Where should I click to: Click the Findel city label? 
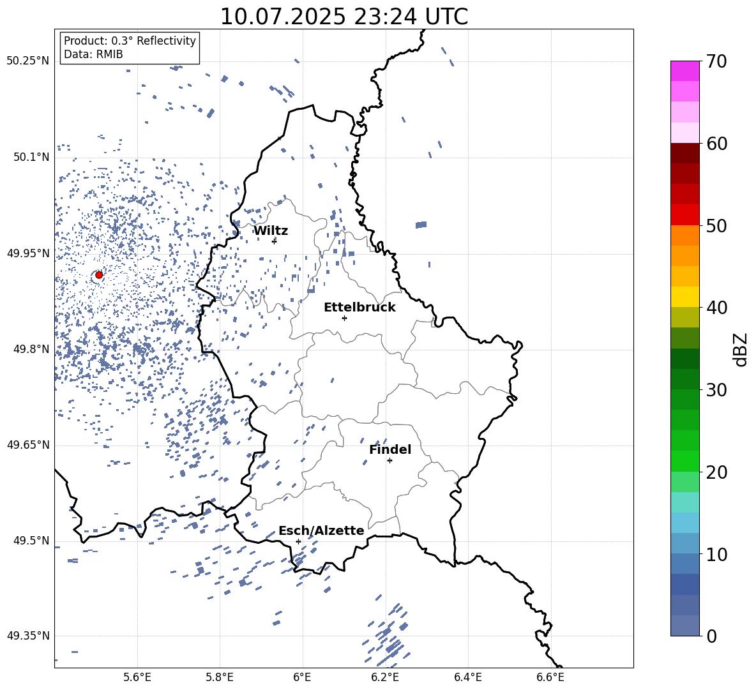(390, 449)
